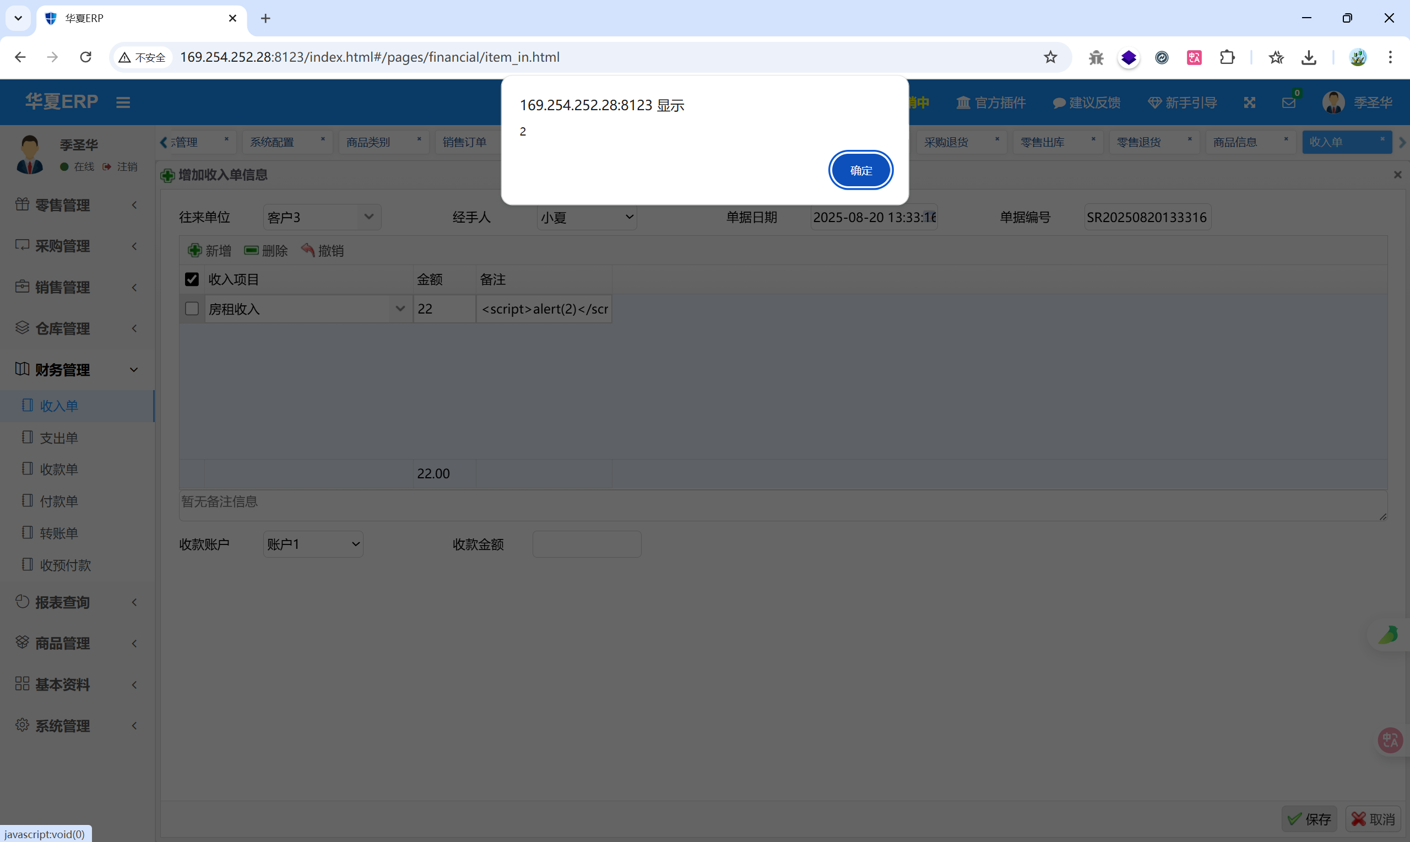Open the 收款账户 account dropdown
This screenshot has width=1410, height=842.
click(x=313, y=544)
